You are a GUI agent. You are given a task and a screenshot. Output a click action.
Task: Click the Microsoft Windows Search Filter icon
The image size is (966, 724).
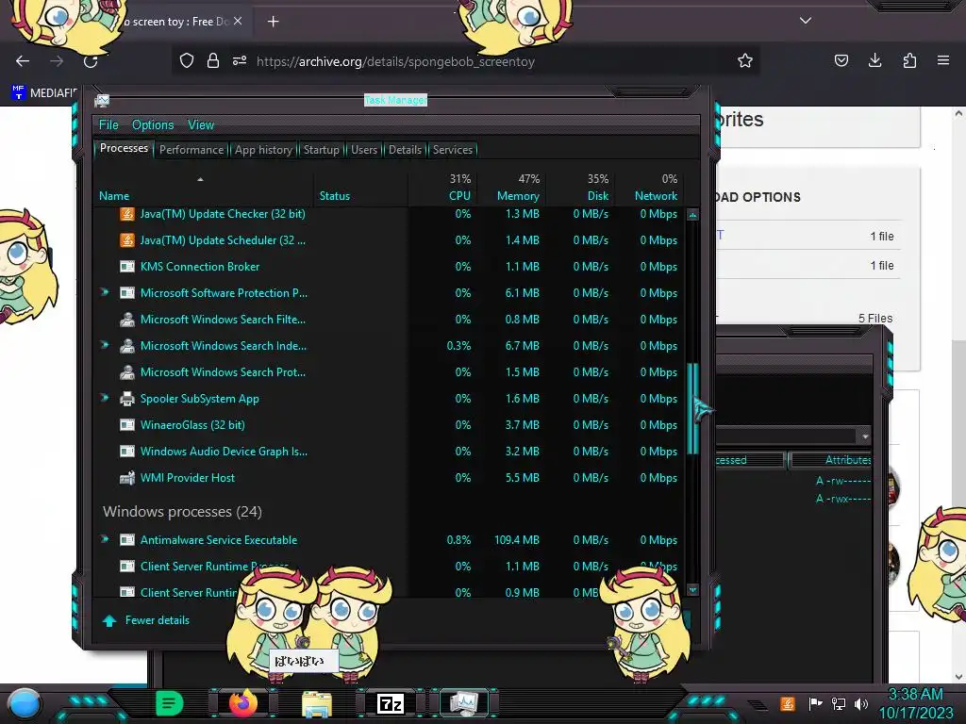127,320
